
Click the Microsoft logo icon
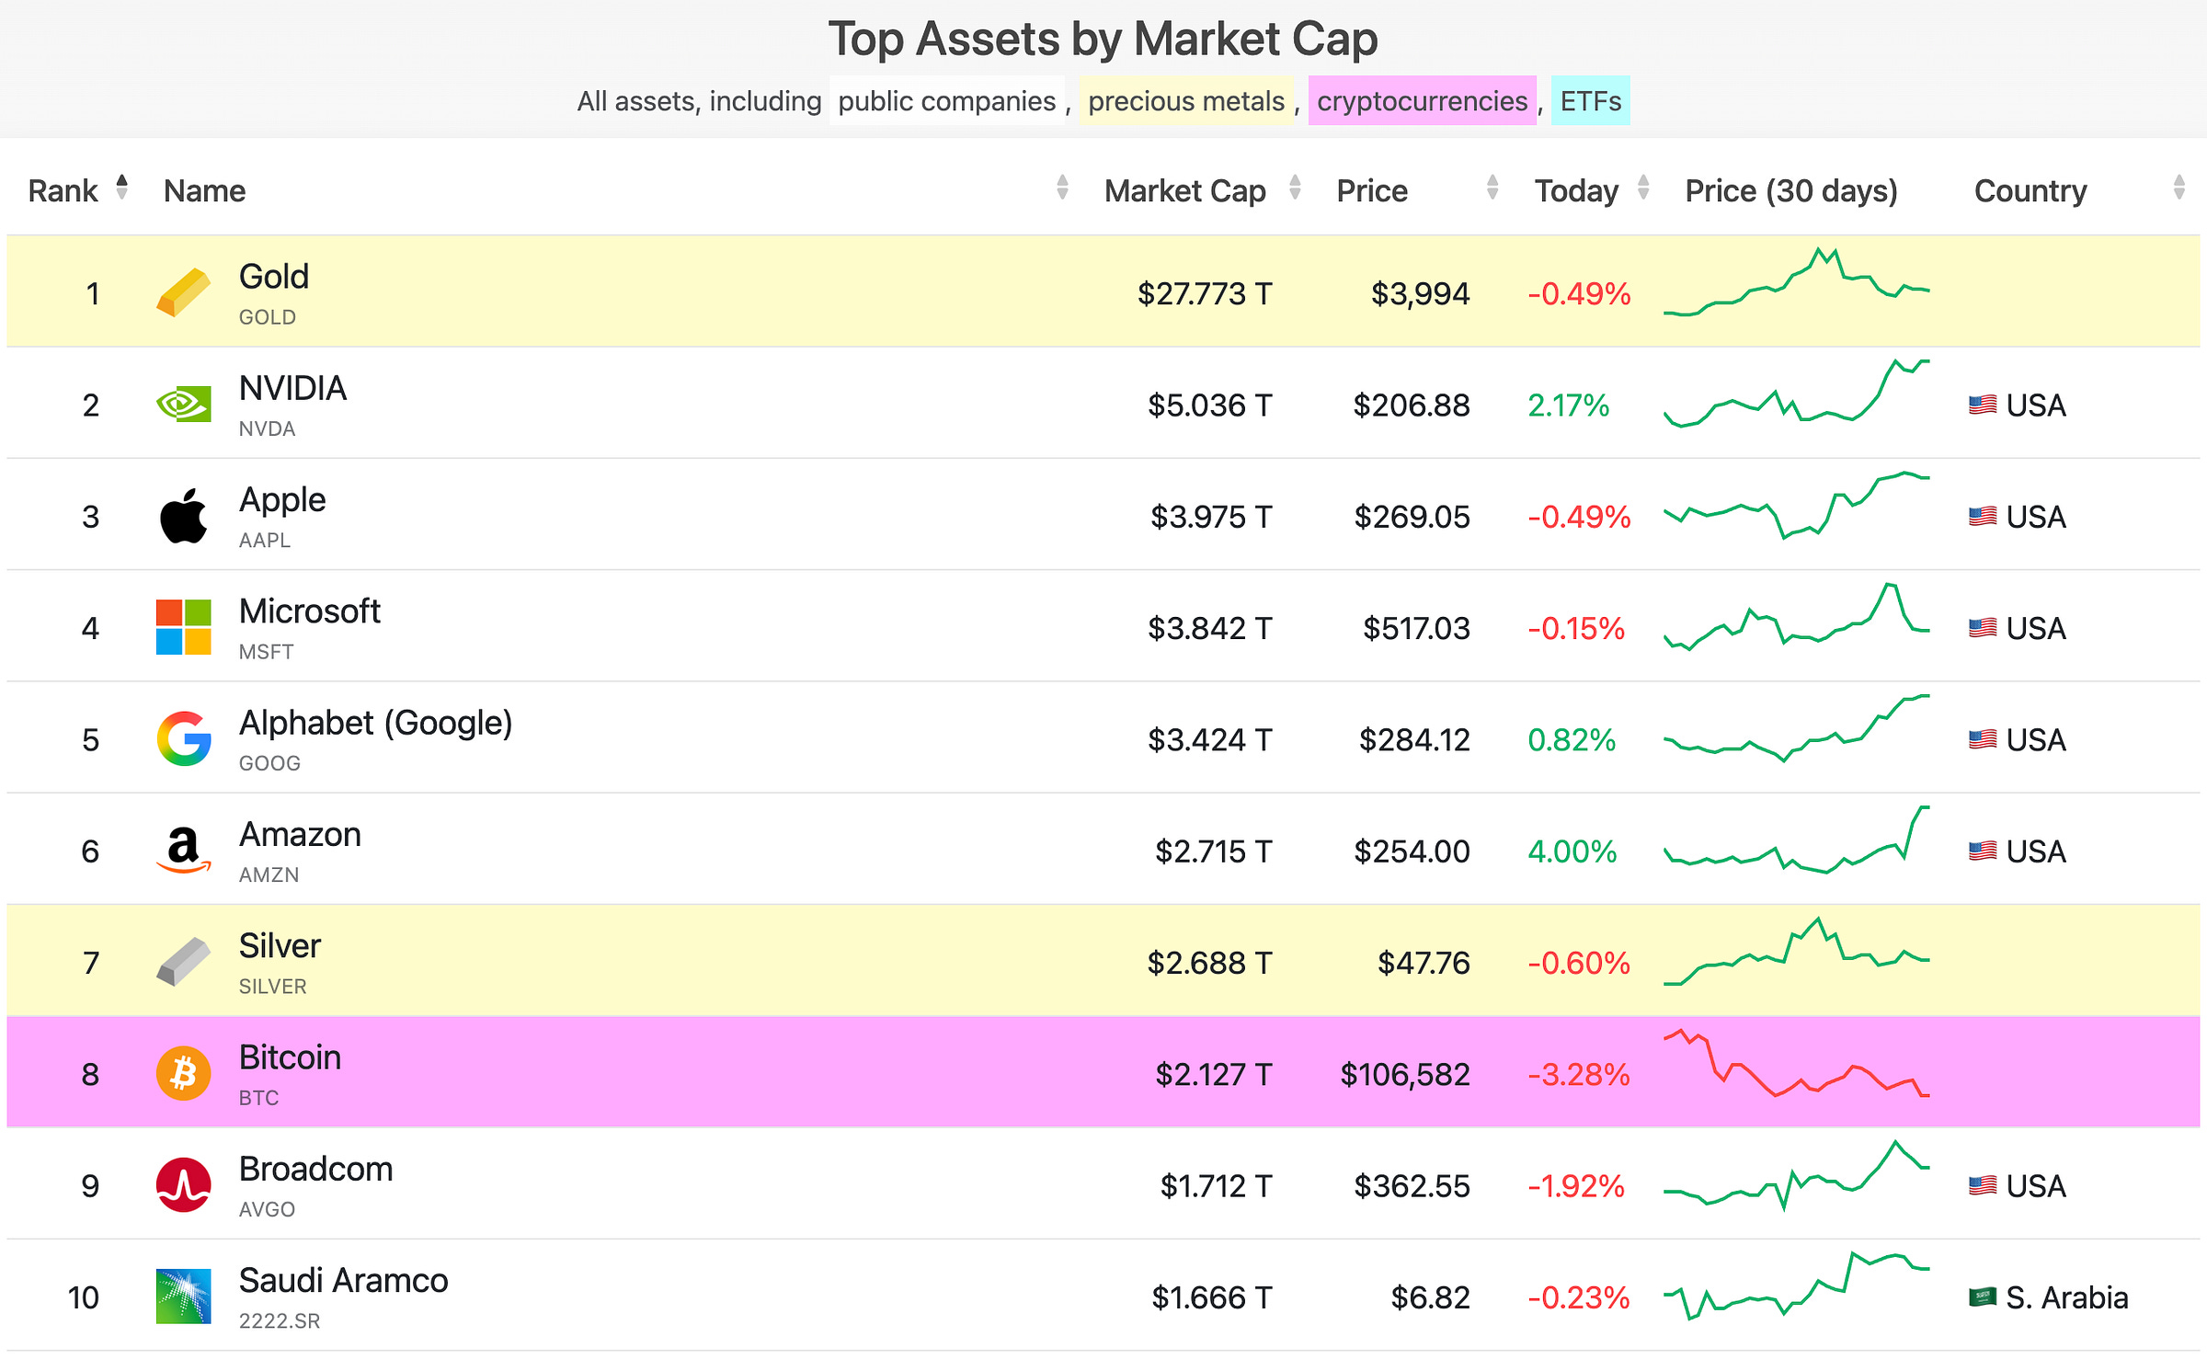click(x=183, y=627)
